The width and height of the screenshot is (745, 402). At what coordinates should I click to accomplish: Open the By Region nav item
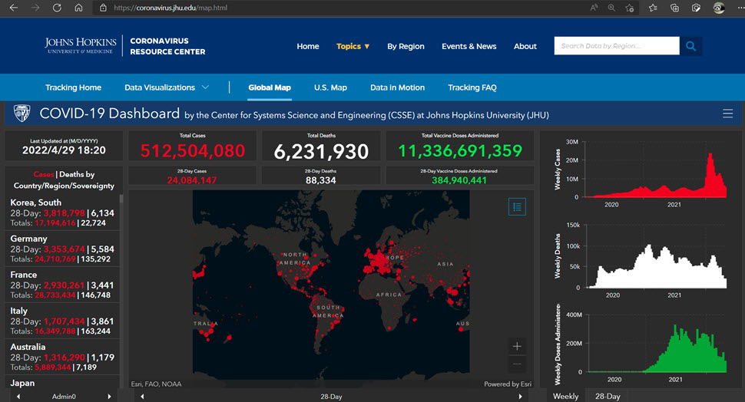(406, 46)
